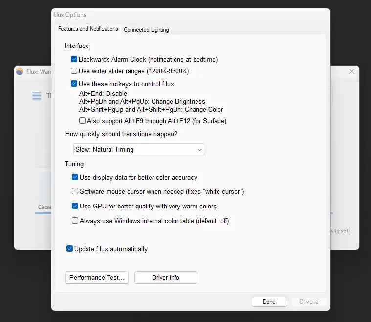Viewport: 371px width, 322px height.
Task: Click f.lux app icon in background window
Action: coord(20,71)
